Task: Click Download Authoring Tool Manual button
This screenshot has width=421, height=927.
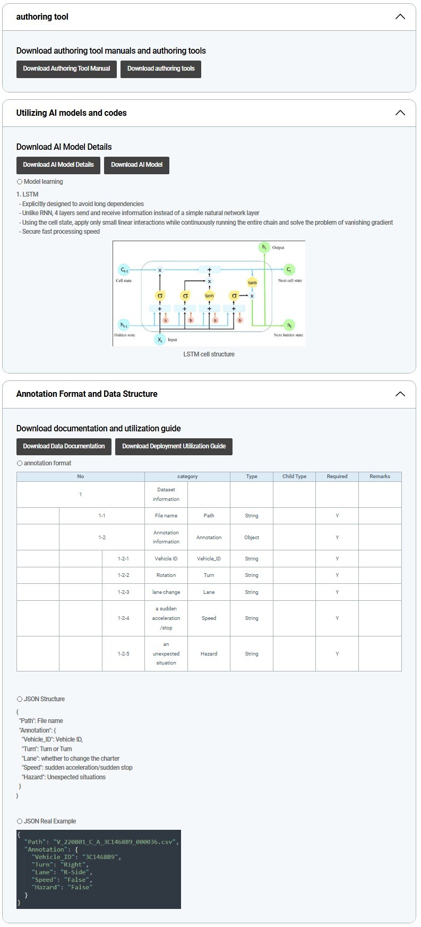Action: pyautogui.click(x=66, y=69)
